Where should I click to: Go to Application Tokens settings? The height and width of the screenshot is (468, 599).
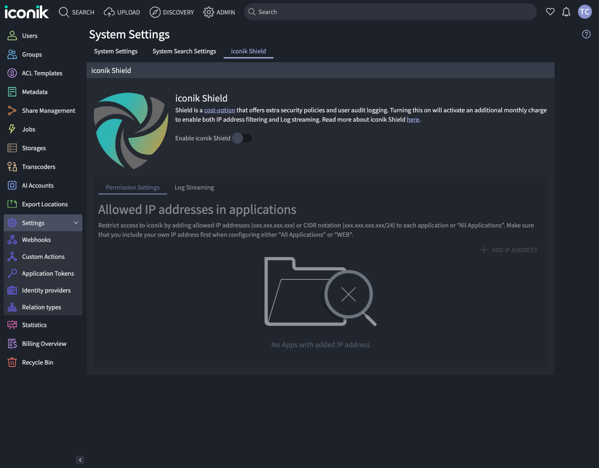click(48, 273)
